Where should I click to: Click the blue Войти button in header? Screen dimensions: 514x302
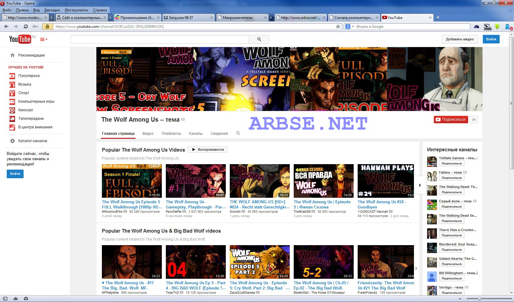(x=491, y=39)
